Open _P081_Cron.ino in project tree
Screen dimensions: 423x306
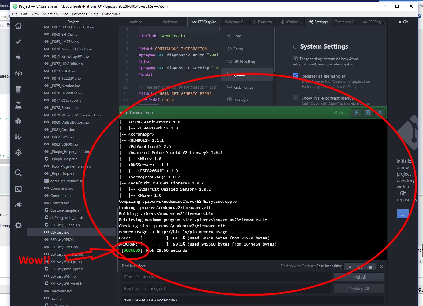coord(63,130)
